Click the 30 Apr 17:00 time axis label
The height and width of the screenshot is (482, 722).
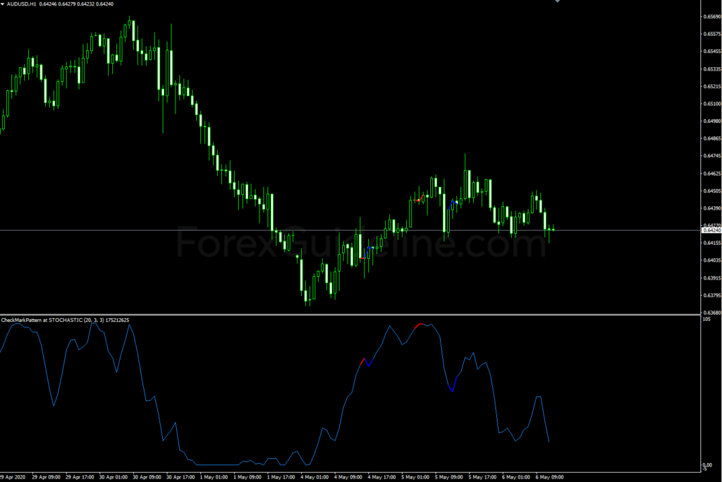click(x=180, y=476)
